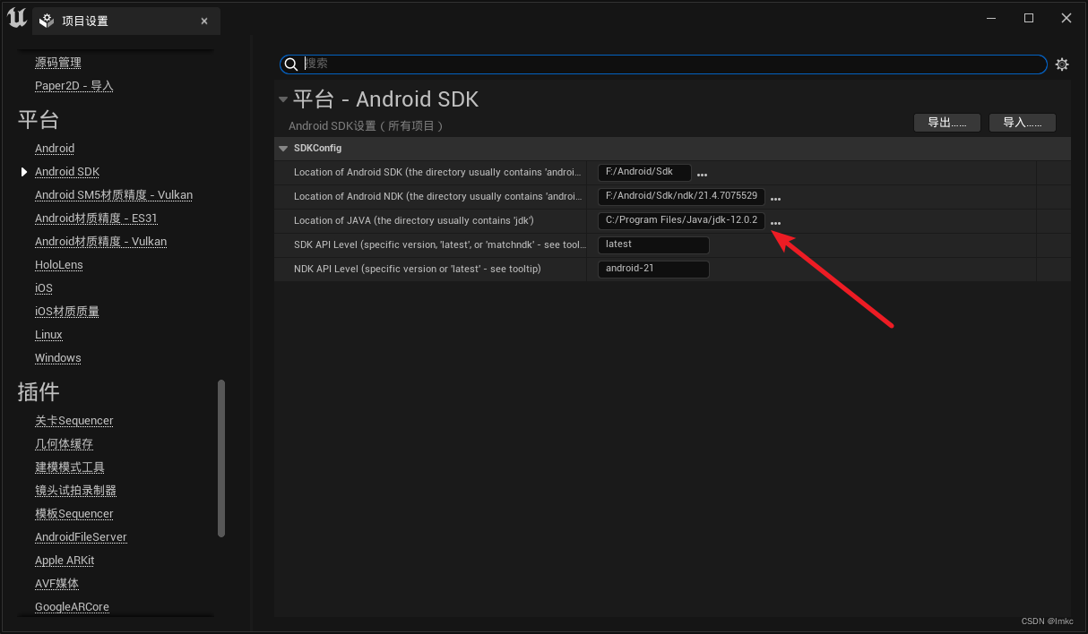Open AndroidFileServer plugin settings
Viewport: 1088px width, 634px height.
pyautogui.click(x=81, y=537)
